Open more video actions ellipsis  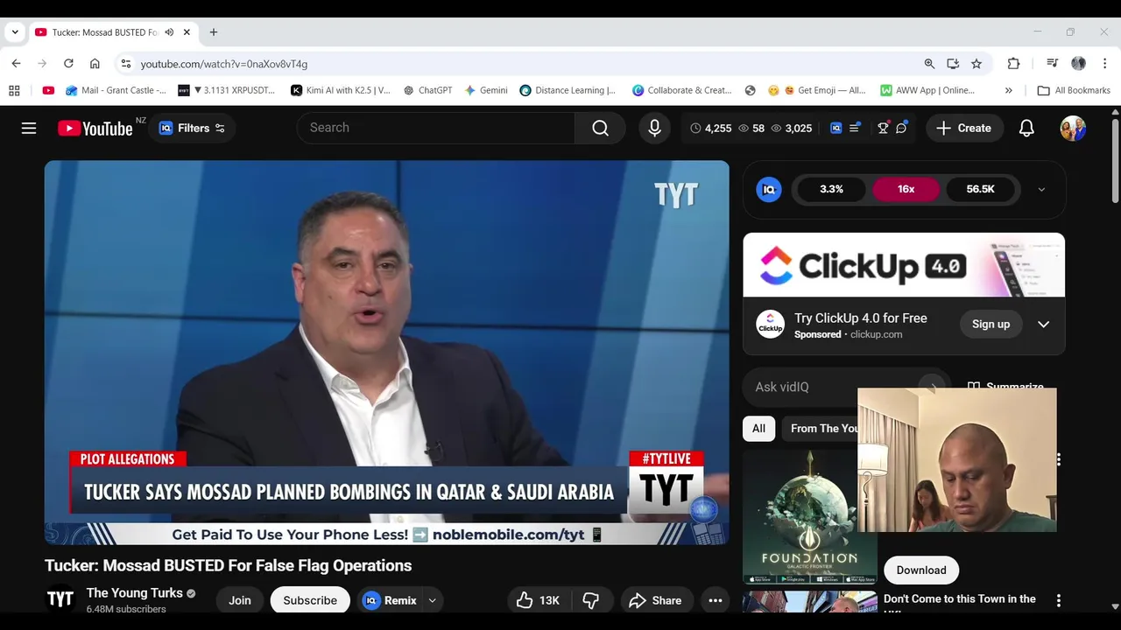point(715,600)
